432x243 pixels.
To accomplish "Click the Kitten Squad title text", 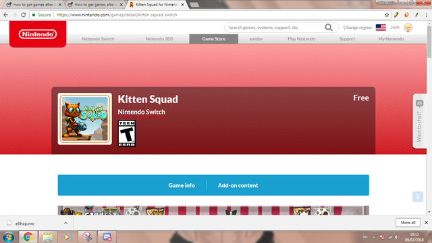I will pos(148,99).
